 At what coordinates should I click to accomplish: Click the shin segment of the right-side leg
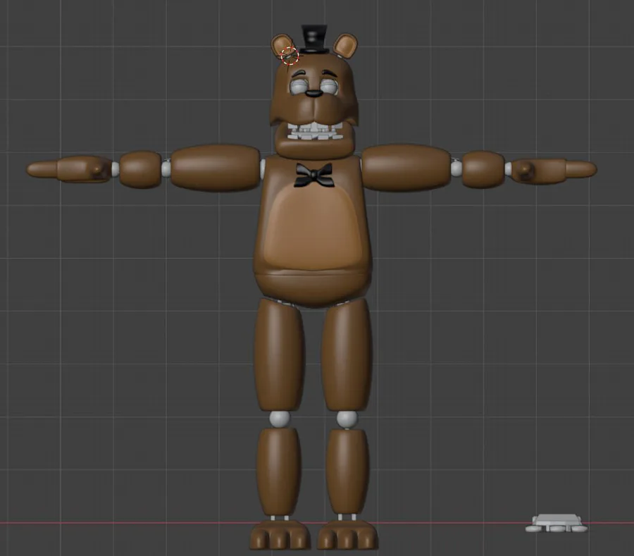pyautogui.click(x=347, y=471)
